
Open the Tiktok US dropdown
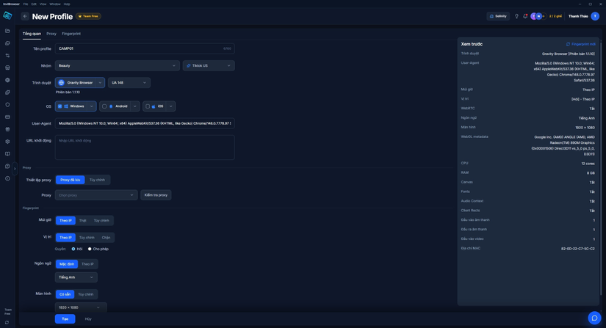[x=209, y=65]
